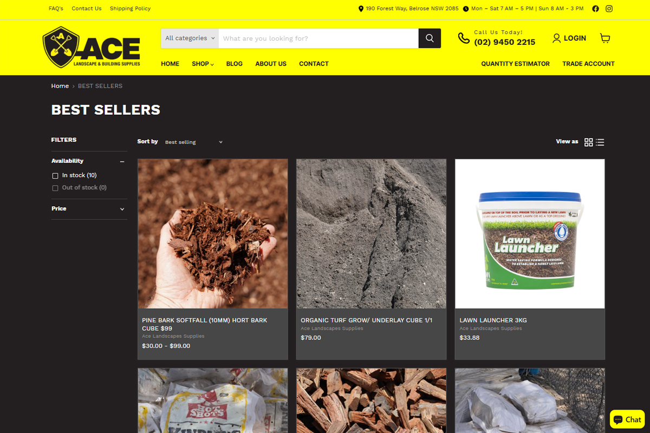Click the LOGIN link
The image size is (650, 433).
click(569, 38)
